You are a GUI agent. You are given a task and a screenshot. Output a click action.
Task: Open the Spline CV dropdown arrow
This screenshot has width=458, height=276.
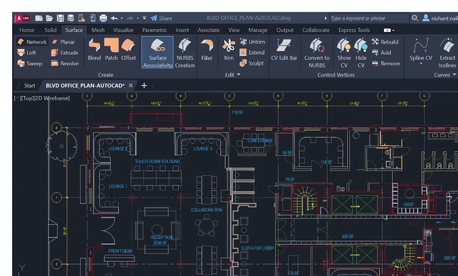[421, 64]
